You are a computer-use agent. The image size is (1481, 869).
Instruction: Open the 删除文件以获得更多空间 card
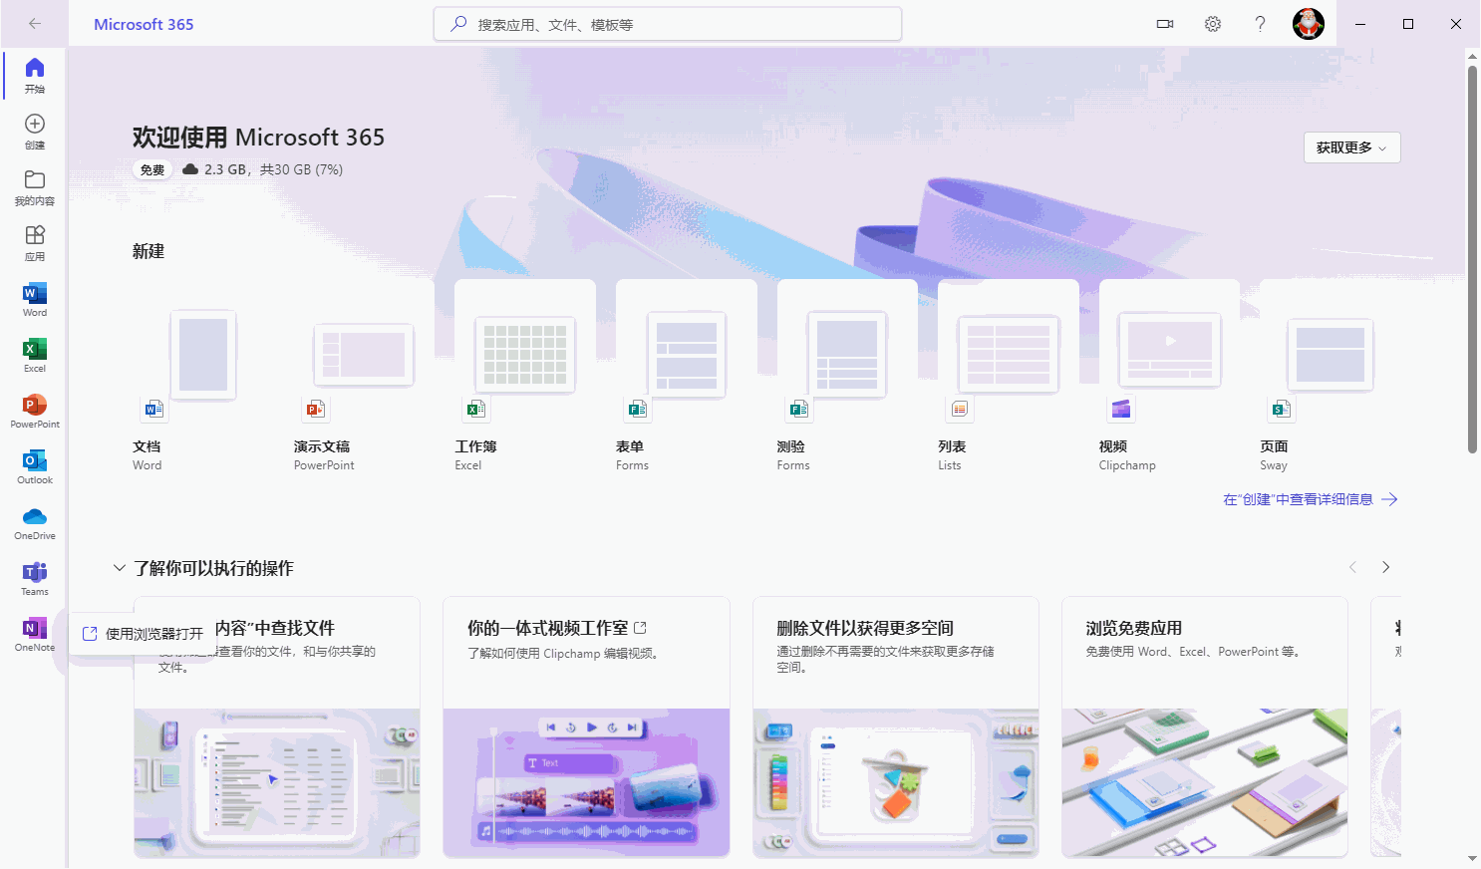point(896,726)
